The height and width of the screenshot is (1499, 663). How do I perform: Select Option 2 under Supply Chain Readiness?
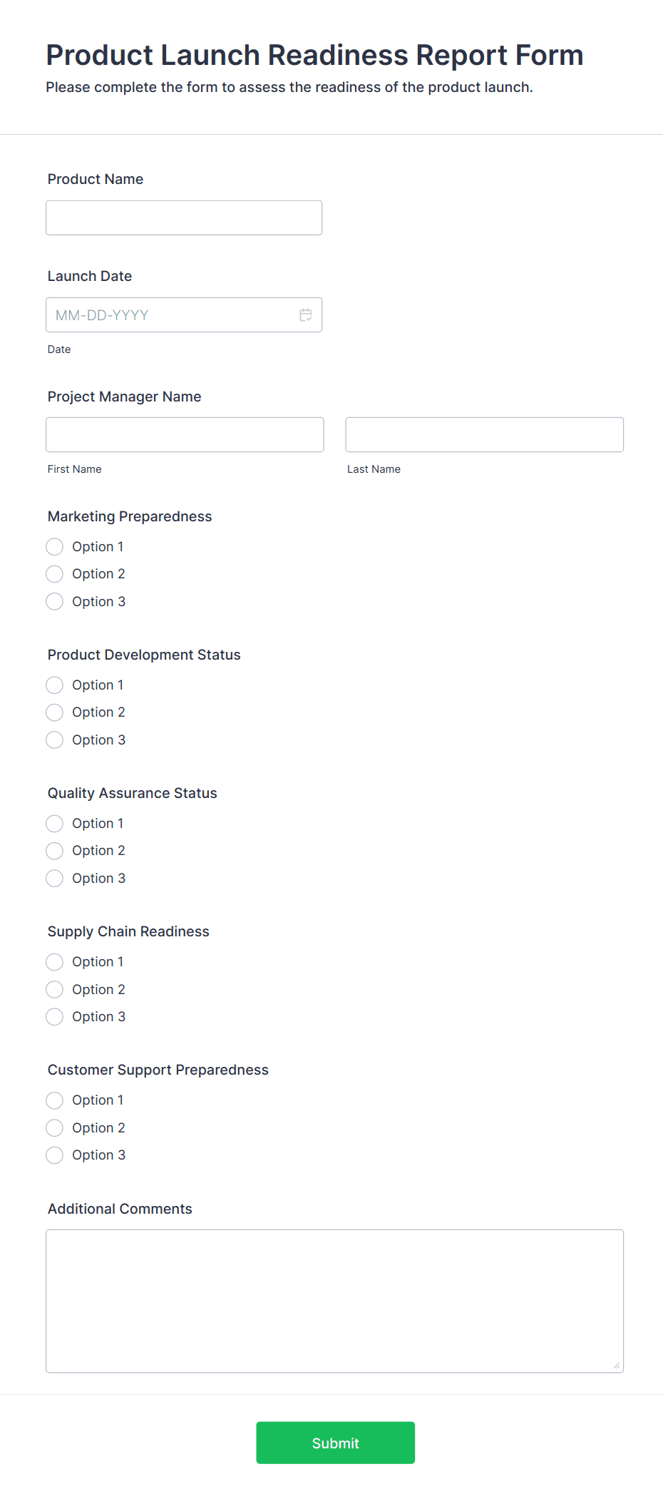pos(55,990)
